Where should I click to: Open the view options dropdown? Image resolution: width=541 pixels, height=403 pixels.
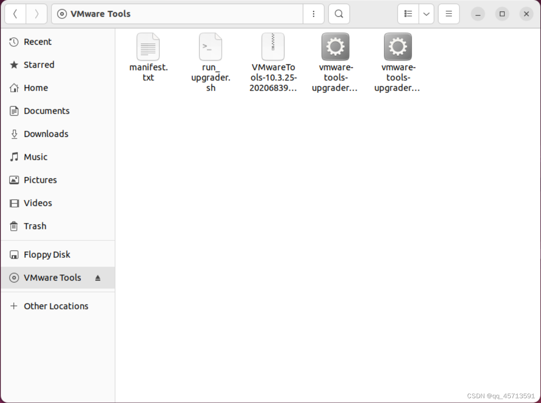(426, 14)
